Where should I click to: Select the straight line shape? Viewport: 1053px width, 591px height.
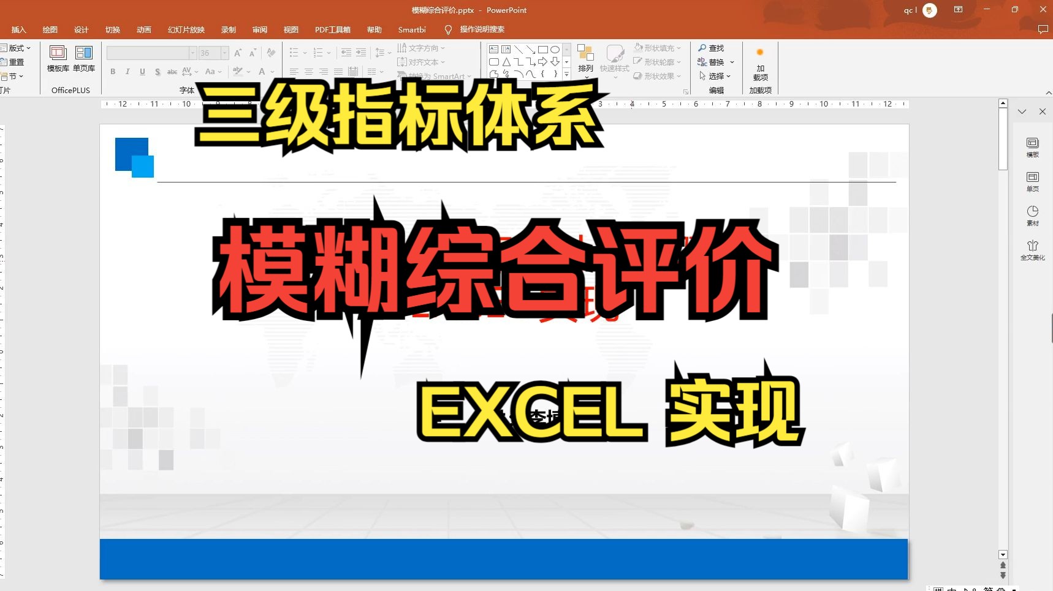[x=519, y=49]
